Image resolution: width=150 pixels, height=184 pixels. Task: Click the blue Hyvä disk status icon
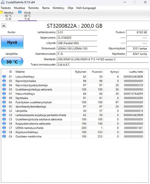20,12
